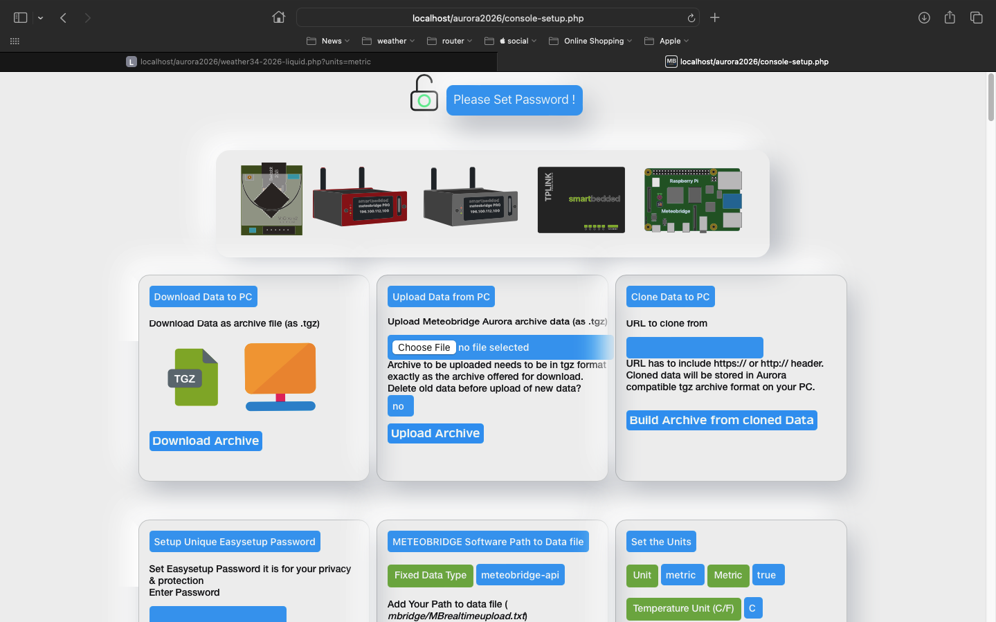Go to the browser home page icon

(x=278, y=18)
